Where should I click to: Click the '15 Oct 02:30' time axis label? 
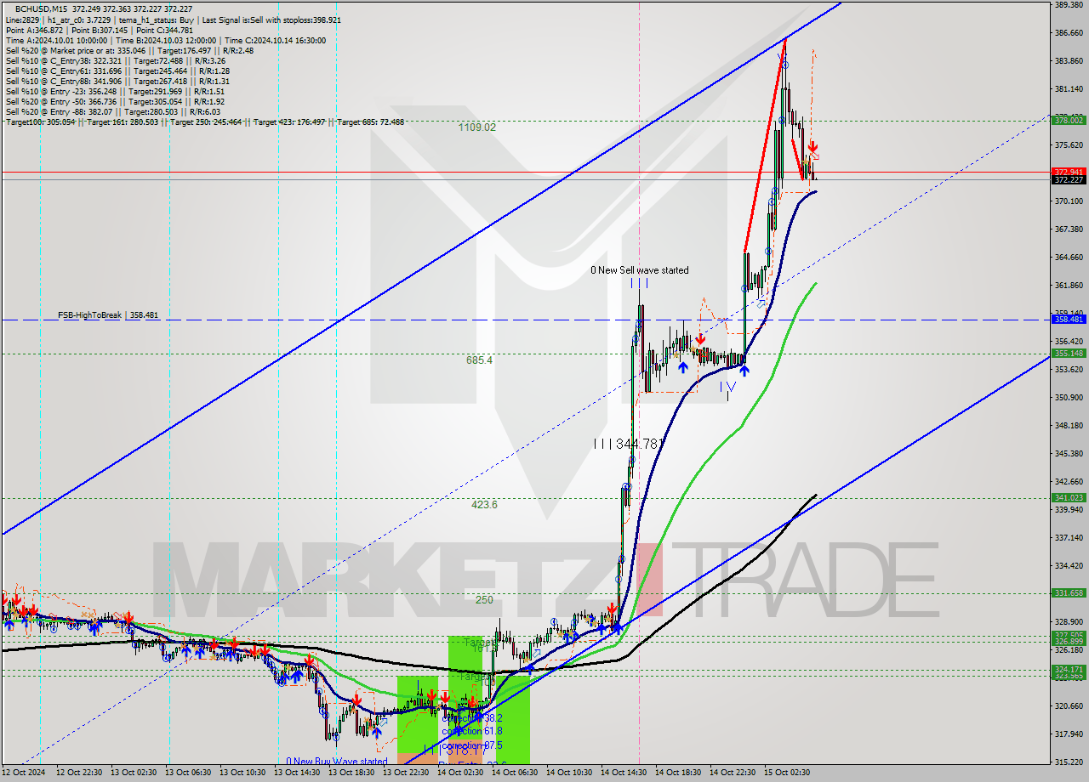point(786,773)
